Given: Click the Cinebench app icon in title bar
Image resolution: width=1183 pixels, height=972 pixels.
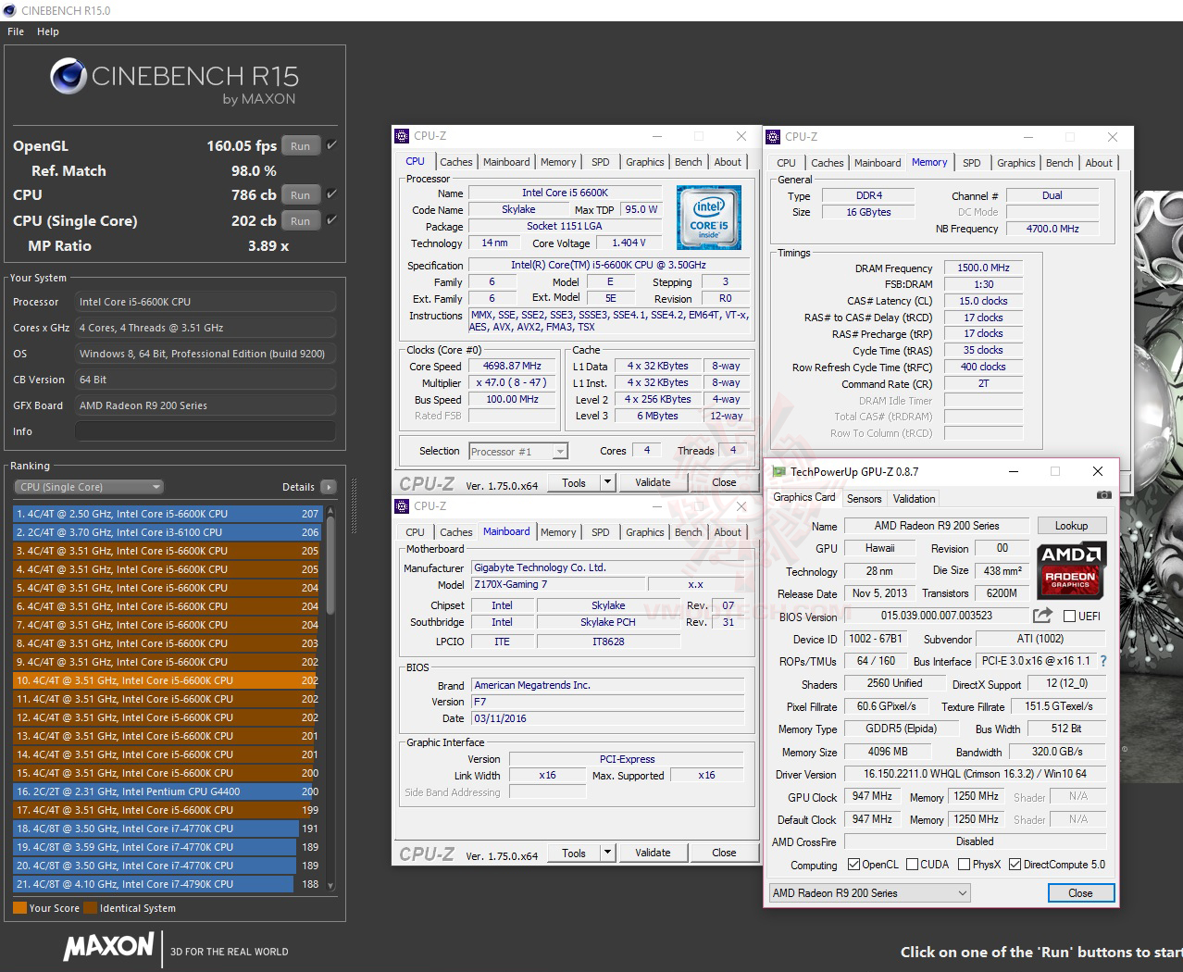Looking at the screenshot, I should (10, 10).
